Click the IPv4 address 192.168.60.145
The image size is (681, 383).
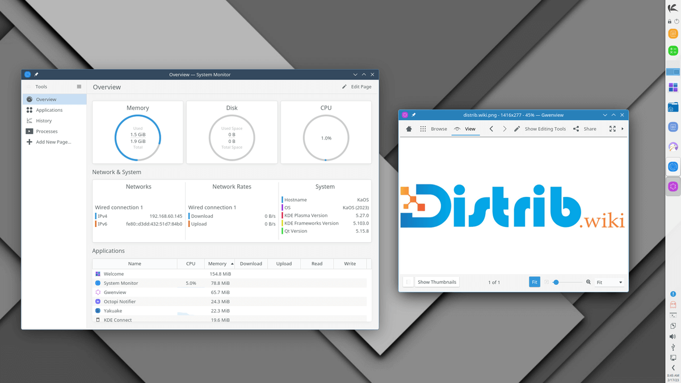coord(166,216)
